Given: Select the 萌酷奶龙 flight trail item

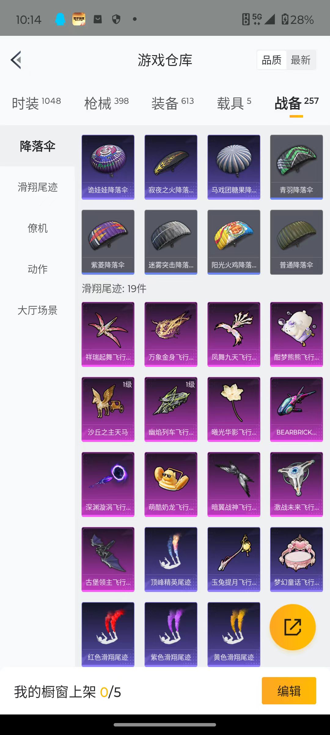Looking at the screenshot, I should (x=171, y=484).
